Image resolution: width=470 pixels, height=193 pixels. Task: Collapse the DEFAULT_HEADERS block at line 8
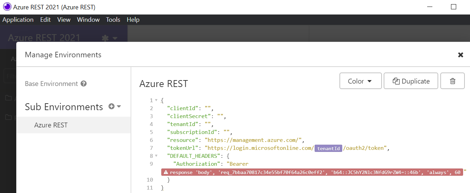coord(156,156)
